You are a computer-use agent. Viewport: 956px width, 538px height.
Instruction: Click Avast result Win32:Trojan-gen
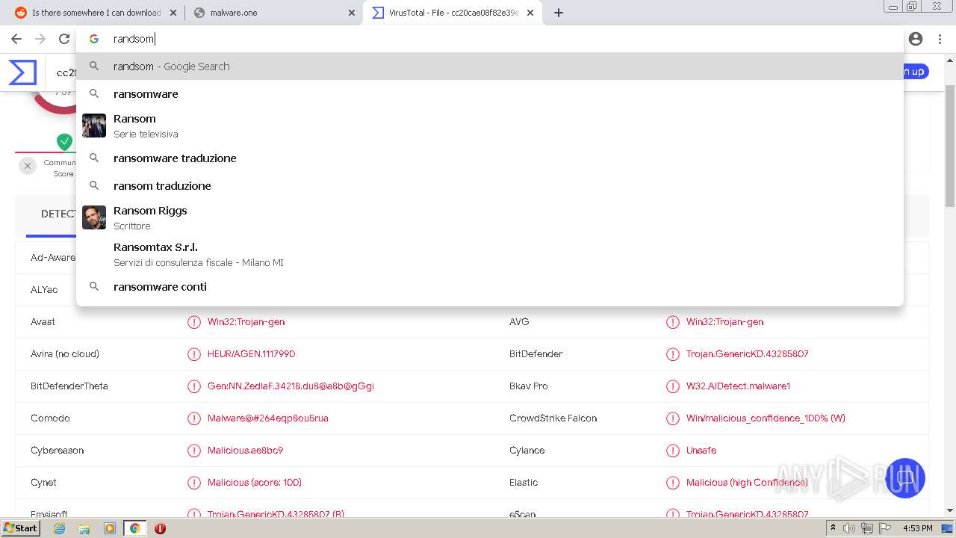(246, 322)
